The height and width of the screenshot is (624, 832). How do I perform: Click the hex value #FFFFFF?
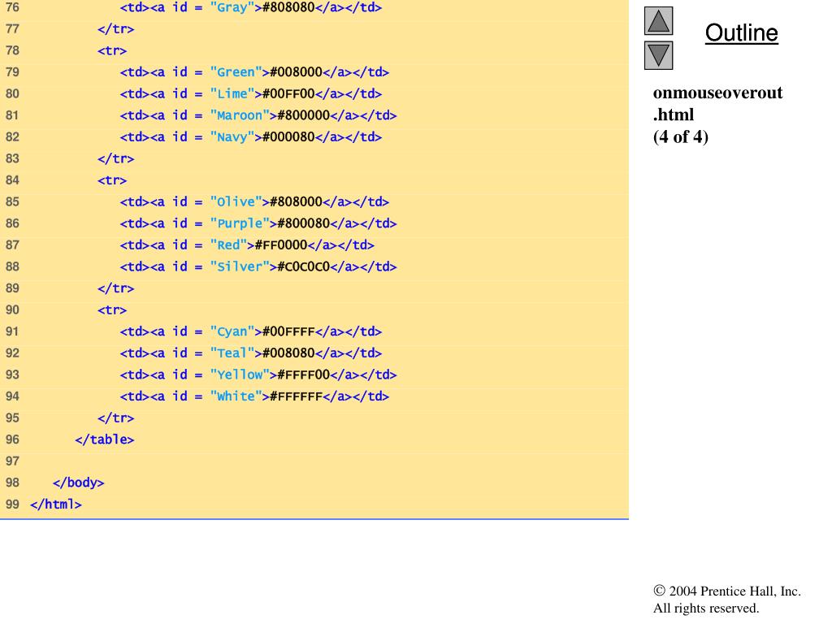pos(296,396)
